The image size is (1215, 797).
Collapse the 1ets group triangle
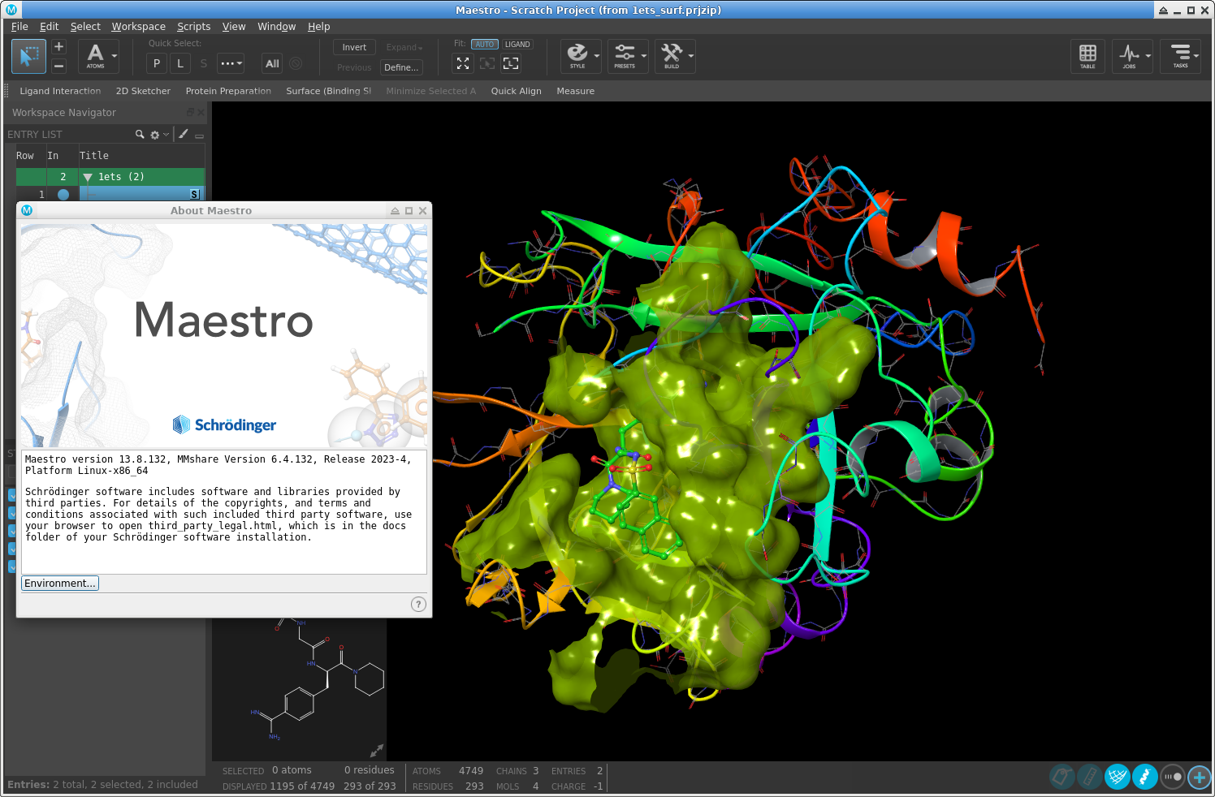tap(88, 177)
